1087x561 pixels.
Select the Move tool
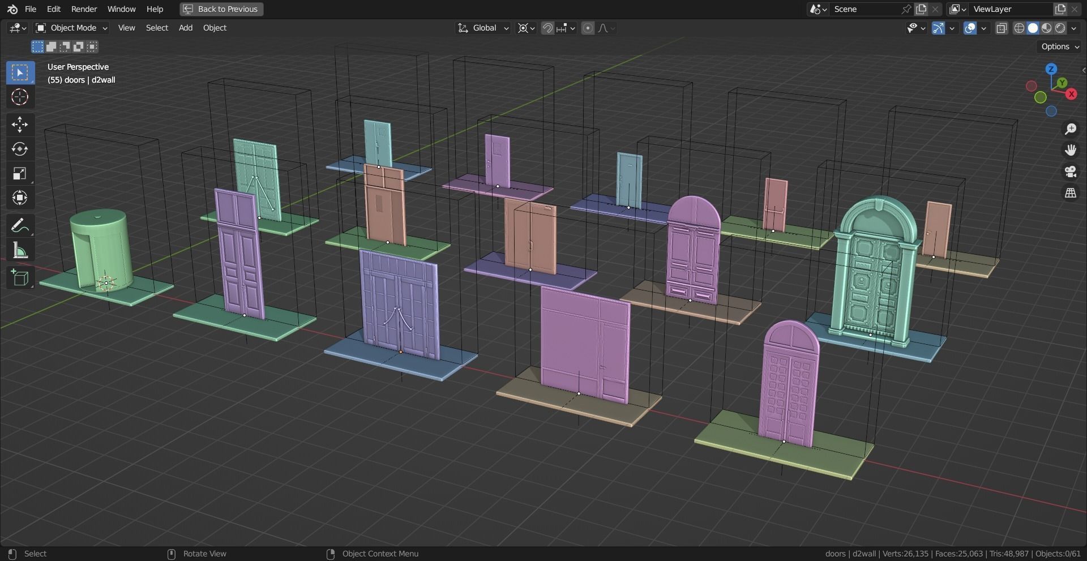coord(20,125)
